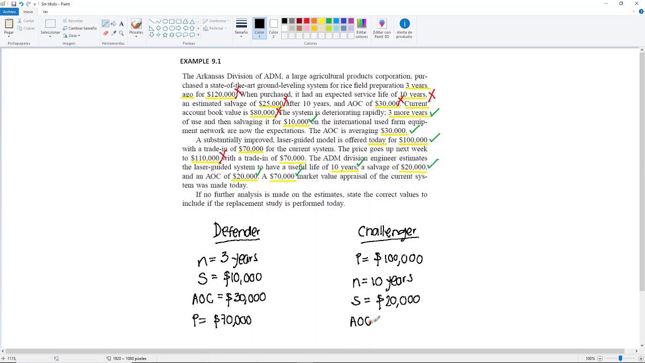Select the Magnifier tool

coord(121,33)
